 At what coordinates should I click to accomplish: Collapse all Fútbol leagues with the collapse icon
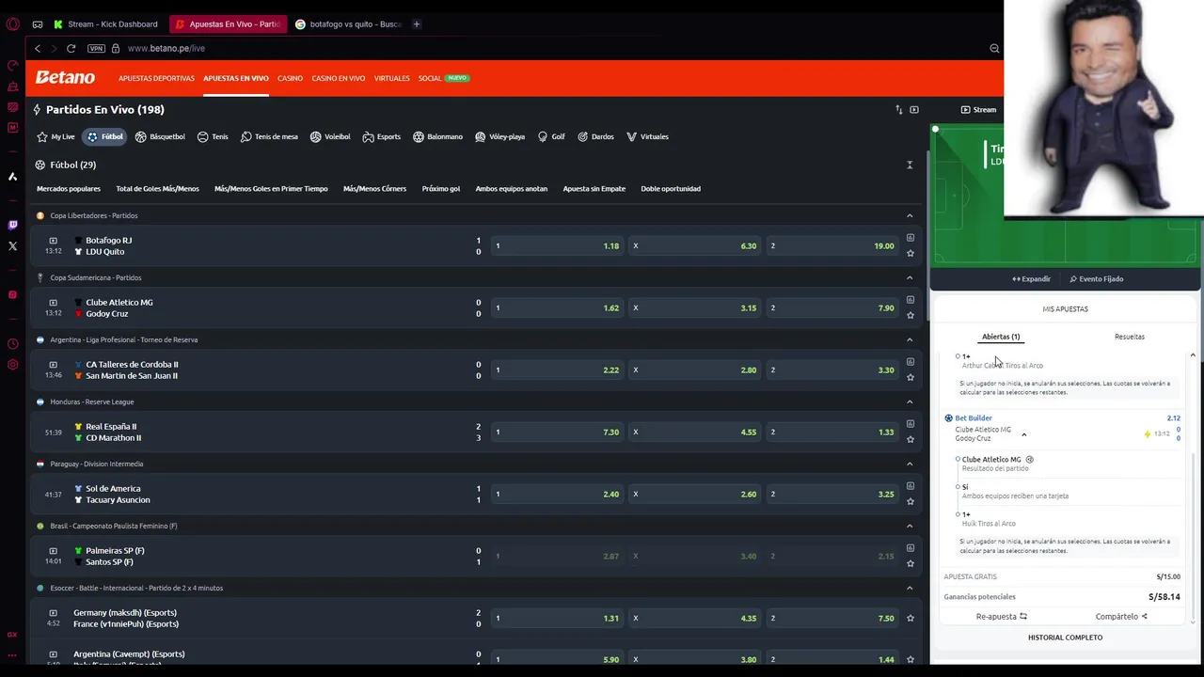[910, 165]
